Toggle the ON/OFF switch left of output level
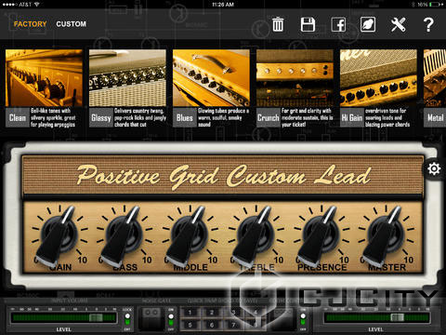The image size is (446, 335). click(303, 319)
